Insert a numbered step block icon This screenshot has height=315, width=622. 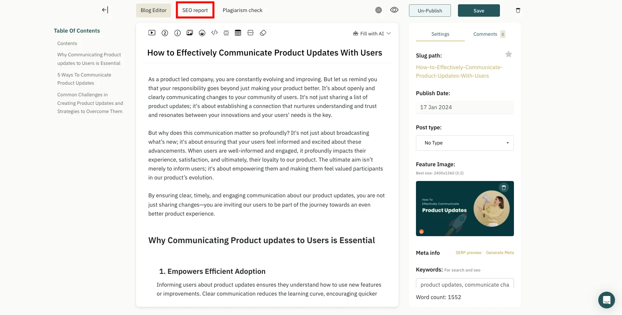tap(165, 33)
